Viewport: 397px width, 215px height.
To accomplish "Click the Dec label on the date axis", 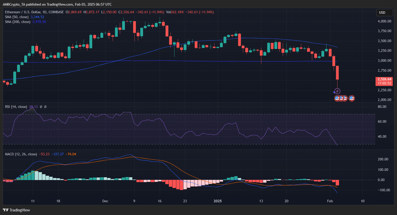I will pyautogui.click(x=105, y=201).
